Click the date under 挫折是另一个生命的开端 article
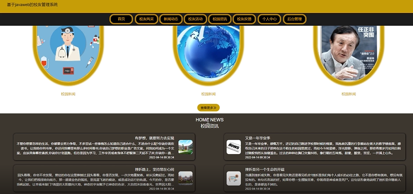Viewport: 413px width, 194px height. click(257, 189)
